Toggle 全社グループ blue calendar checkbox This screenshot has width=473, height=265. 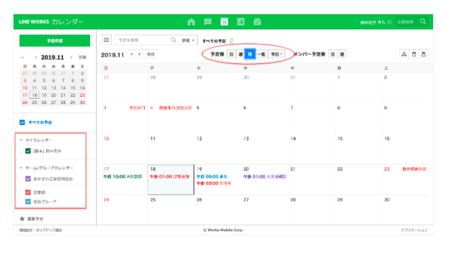(x=28, y=201)
